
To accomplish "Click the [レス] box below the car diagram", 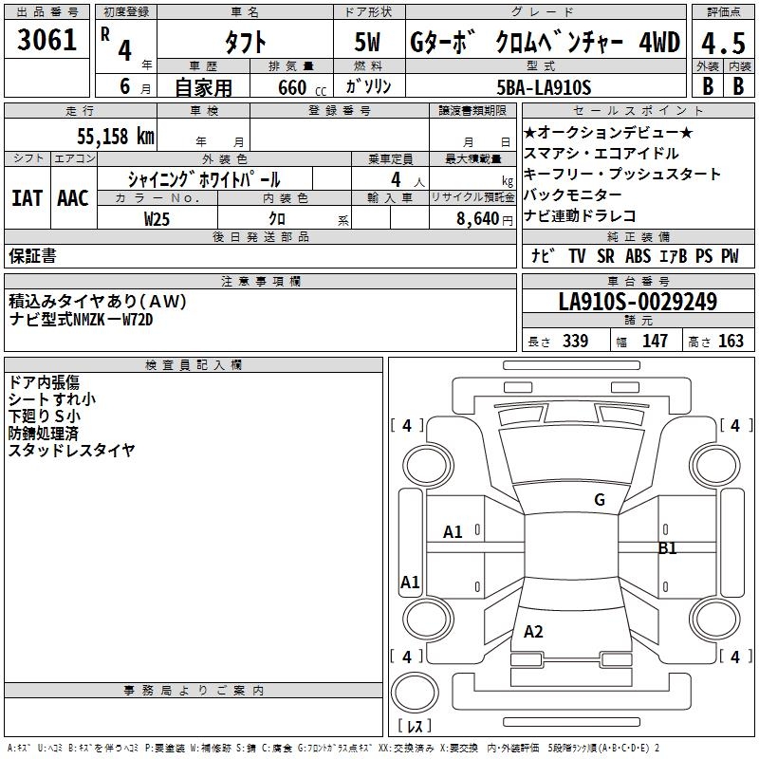I will (415, 728).
